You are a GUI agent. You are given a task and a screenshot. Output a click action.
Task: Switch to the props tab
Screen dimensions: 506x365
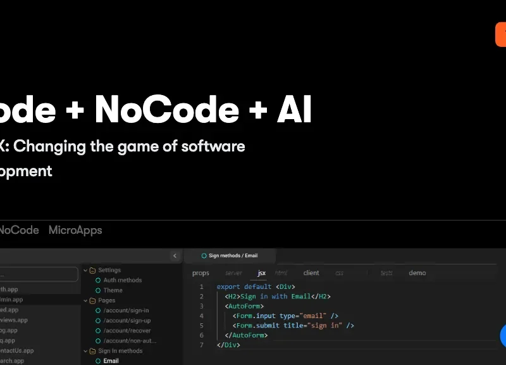pyautogui.click(x=201, y=273)
